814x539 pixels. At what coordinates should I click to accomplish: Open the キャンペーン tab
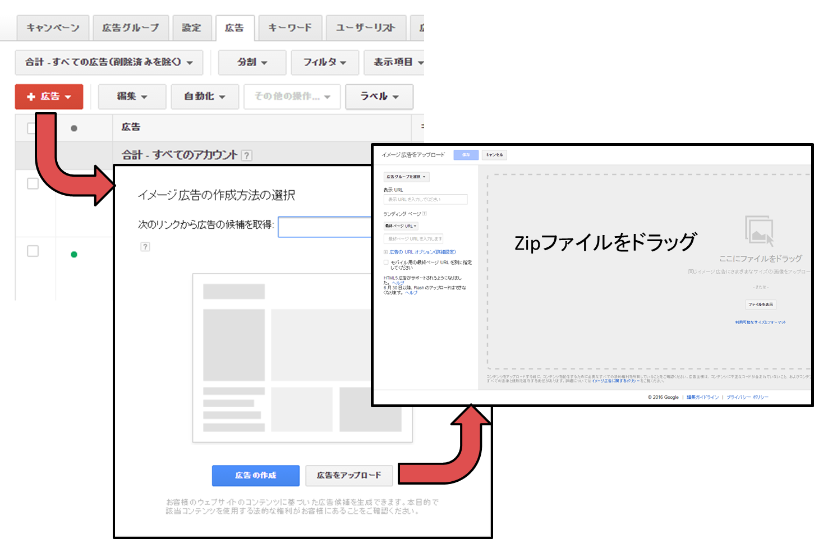point(53,27)
